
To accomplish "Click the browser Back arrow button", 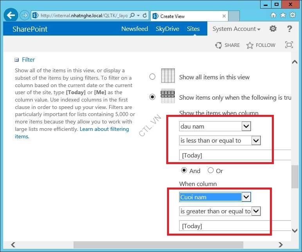I will point(11,16).
